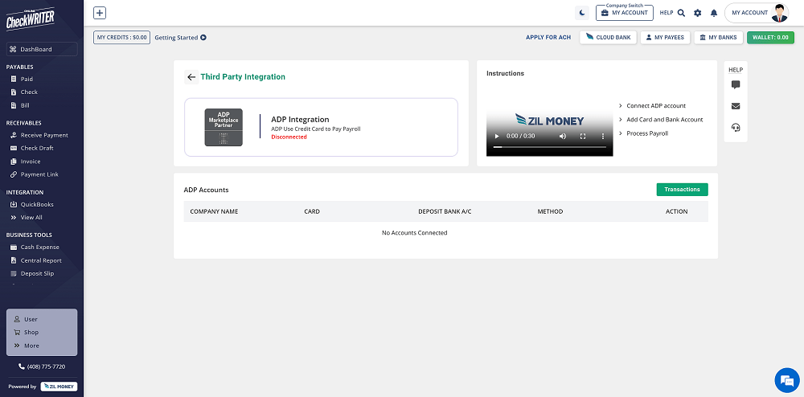Click the plus quick-create icon
804x397 pixels.
[x=100, y=13]
